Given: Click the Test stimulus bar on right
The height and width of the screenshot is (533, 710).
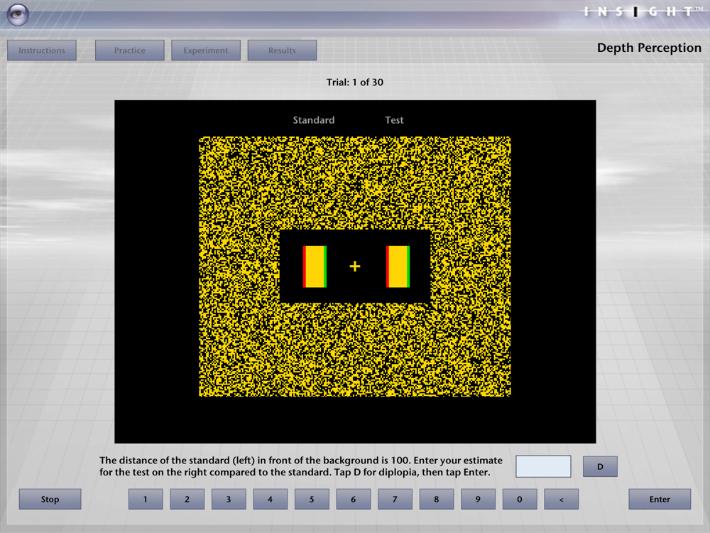Looking at the screenshot, I should [x=398, y=266].
